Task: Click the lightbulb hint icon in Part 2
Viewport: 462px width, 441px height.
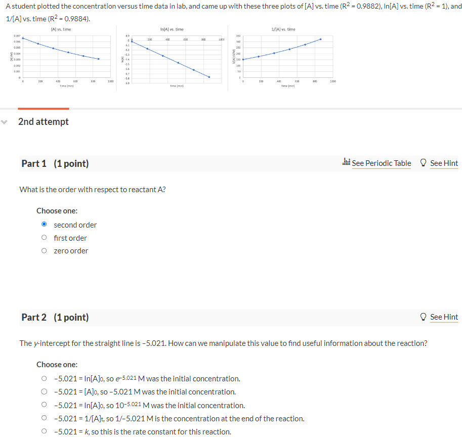Action: pyautogui.click(x=423, y=317)
